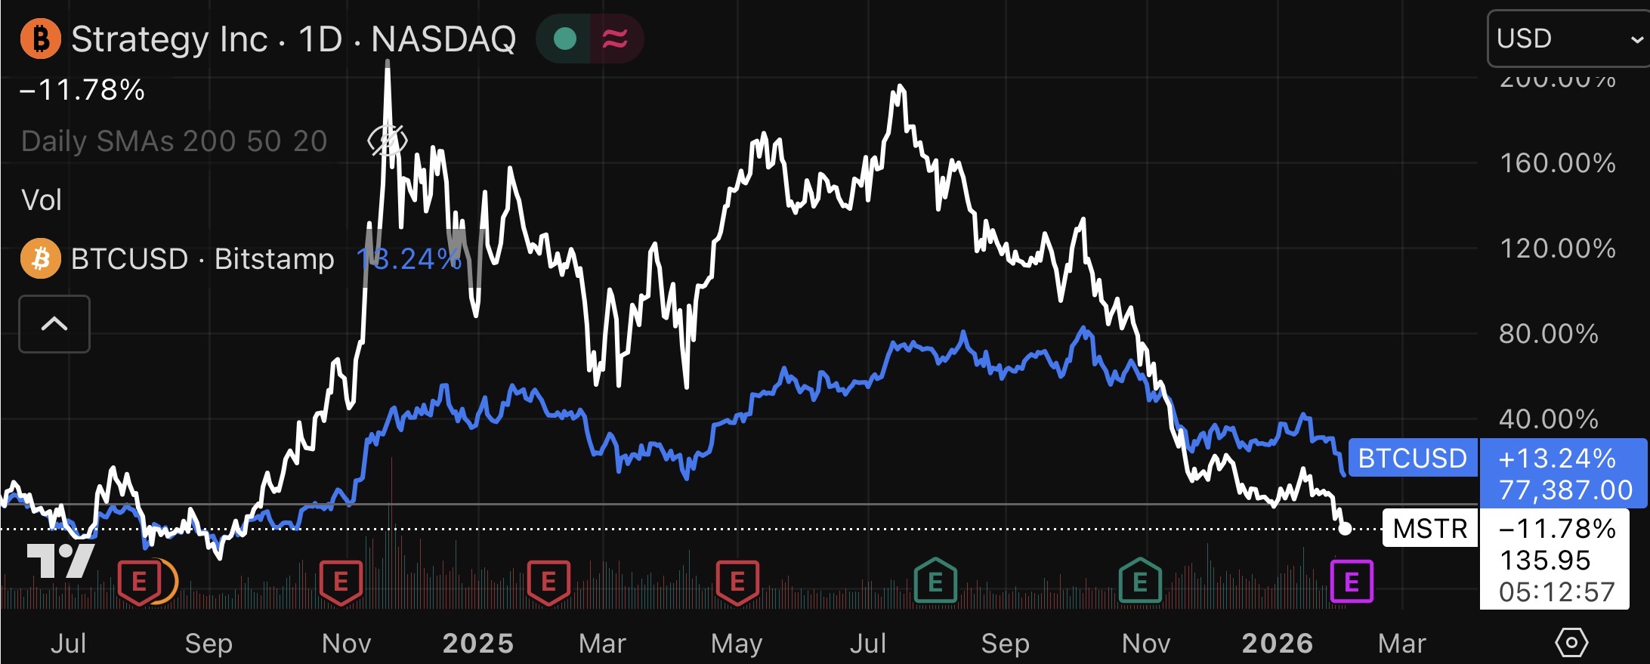The image size is (1650, 664).
Task: Select the Daily SMAs 200 50 20 legend
Action: click(x=175, y=141)
